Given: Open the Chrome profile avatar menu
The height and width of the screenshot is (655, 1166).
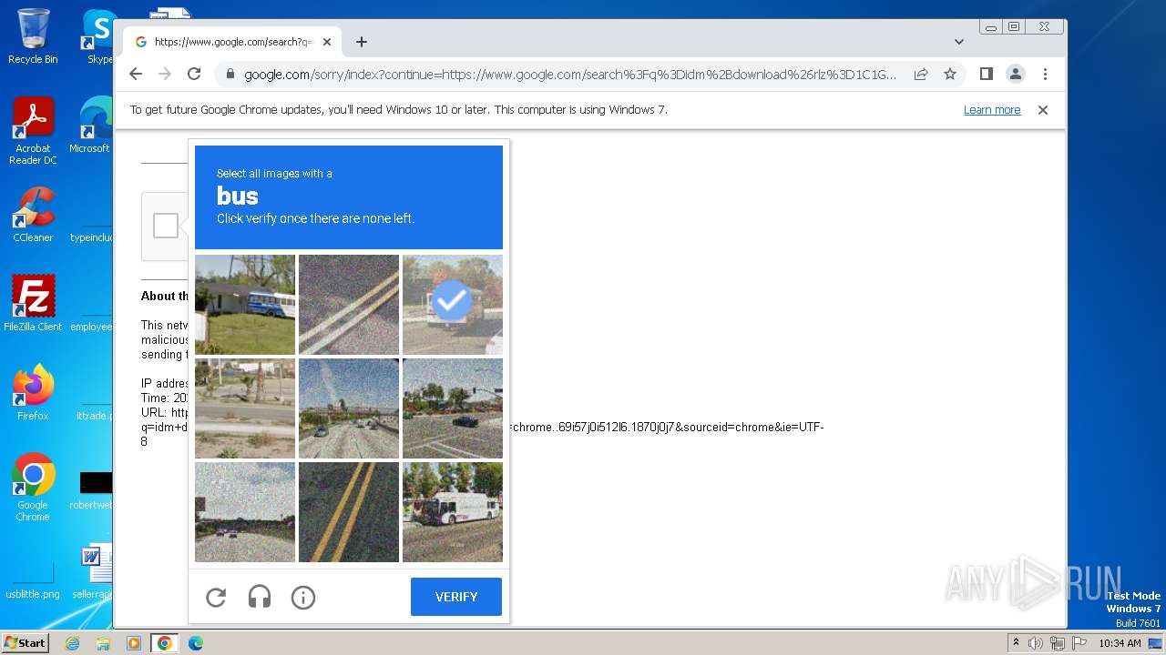Looking at the screenshot, I should 1016,74.
